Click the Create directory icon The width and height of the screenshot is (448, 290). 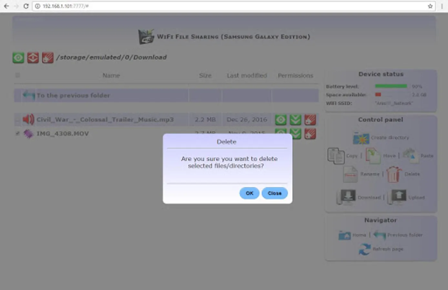coord(361,138)
